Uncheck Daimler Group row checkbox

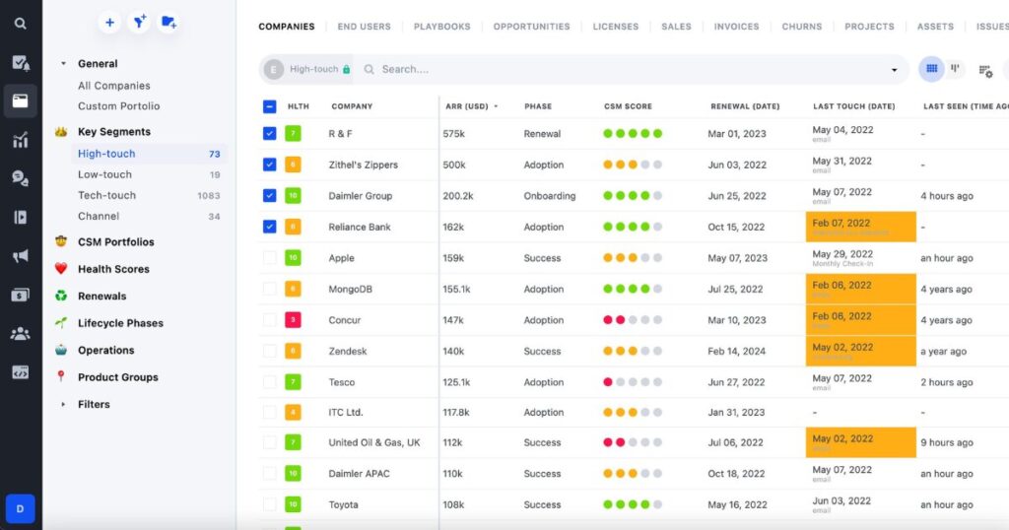pos(270,195)
